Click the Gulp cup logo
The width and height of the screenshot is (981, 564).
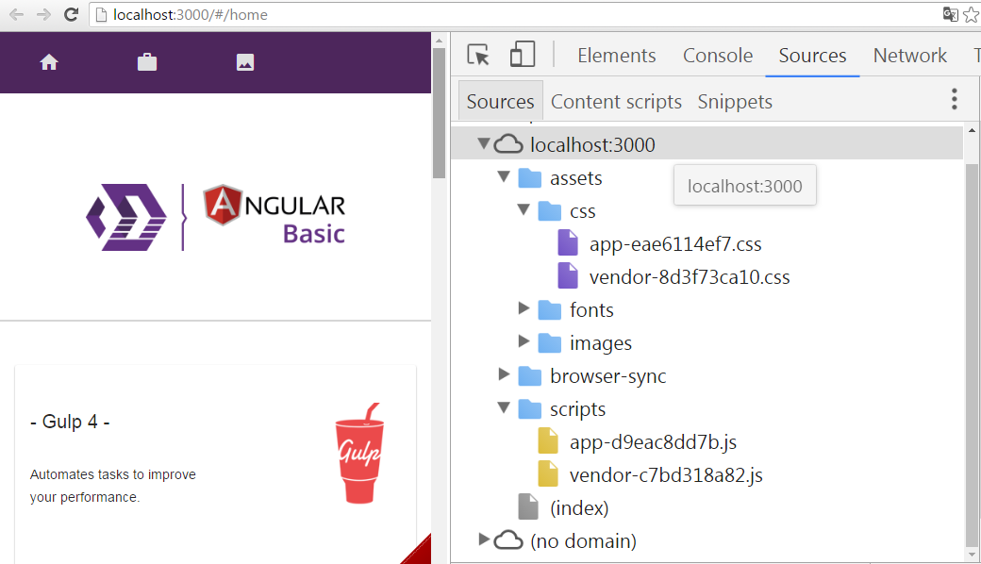[359, 453]
